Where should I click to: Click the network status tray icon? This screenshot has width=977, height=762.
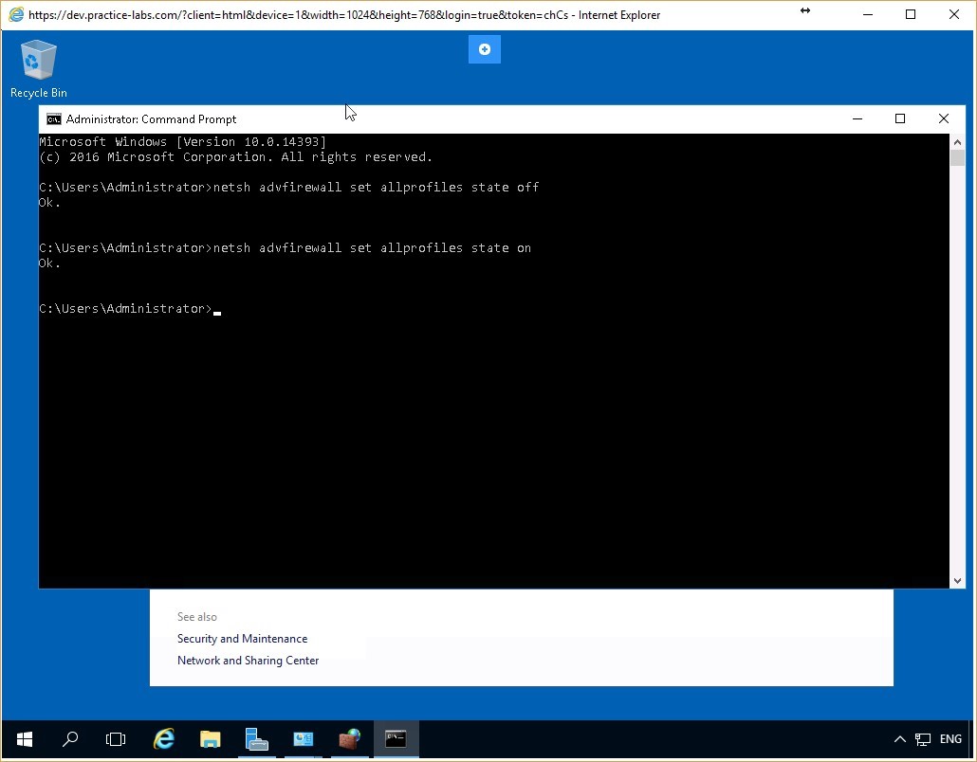click(x=921, y=739)
